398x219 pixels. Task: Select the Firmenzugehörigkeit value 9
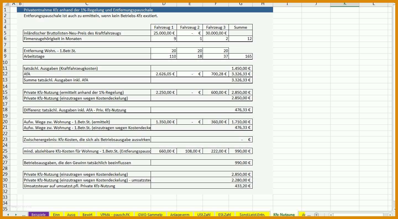coord(164,39)
